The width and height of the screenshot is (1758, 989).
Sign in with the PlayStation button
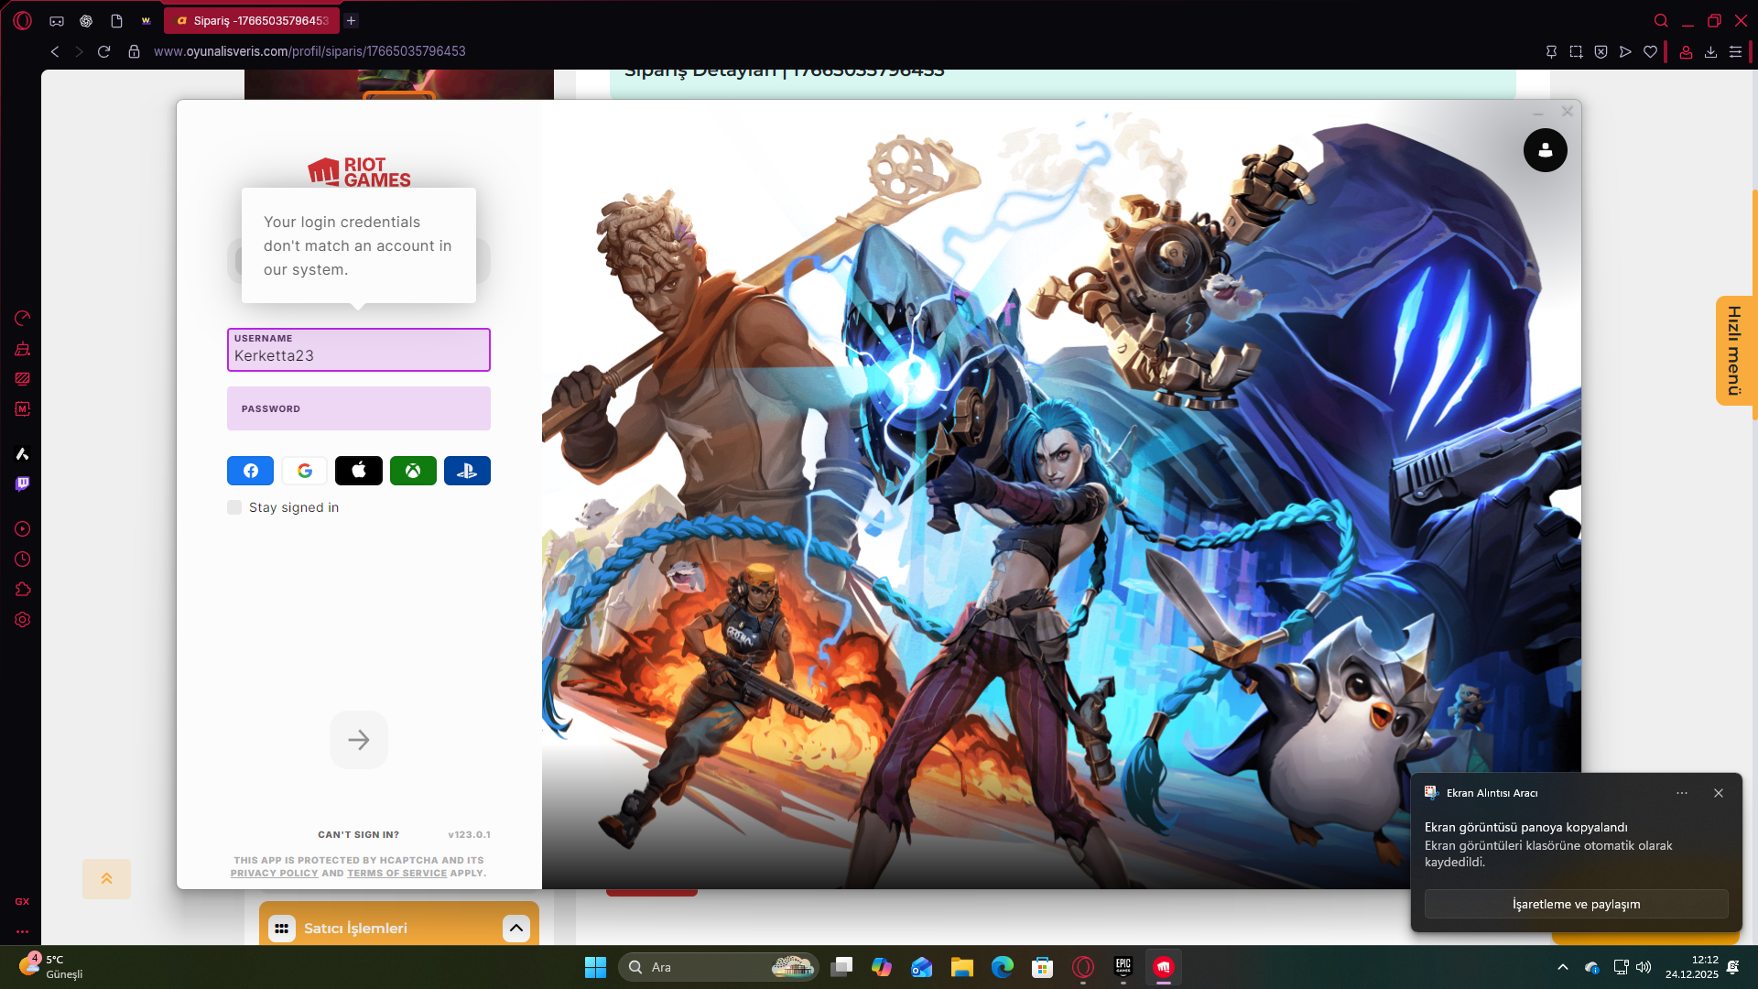pos(467,471)
